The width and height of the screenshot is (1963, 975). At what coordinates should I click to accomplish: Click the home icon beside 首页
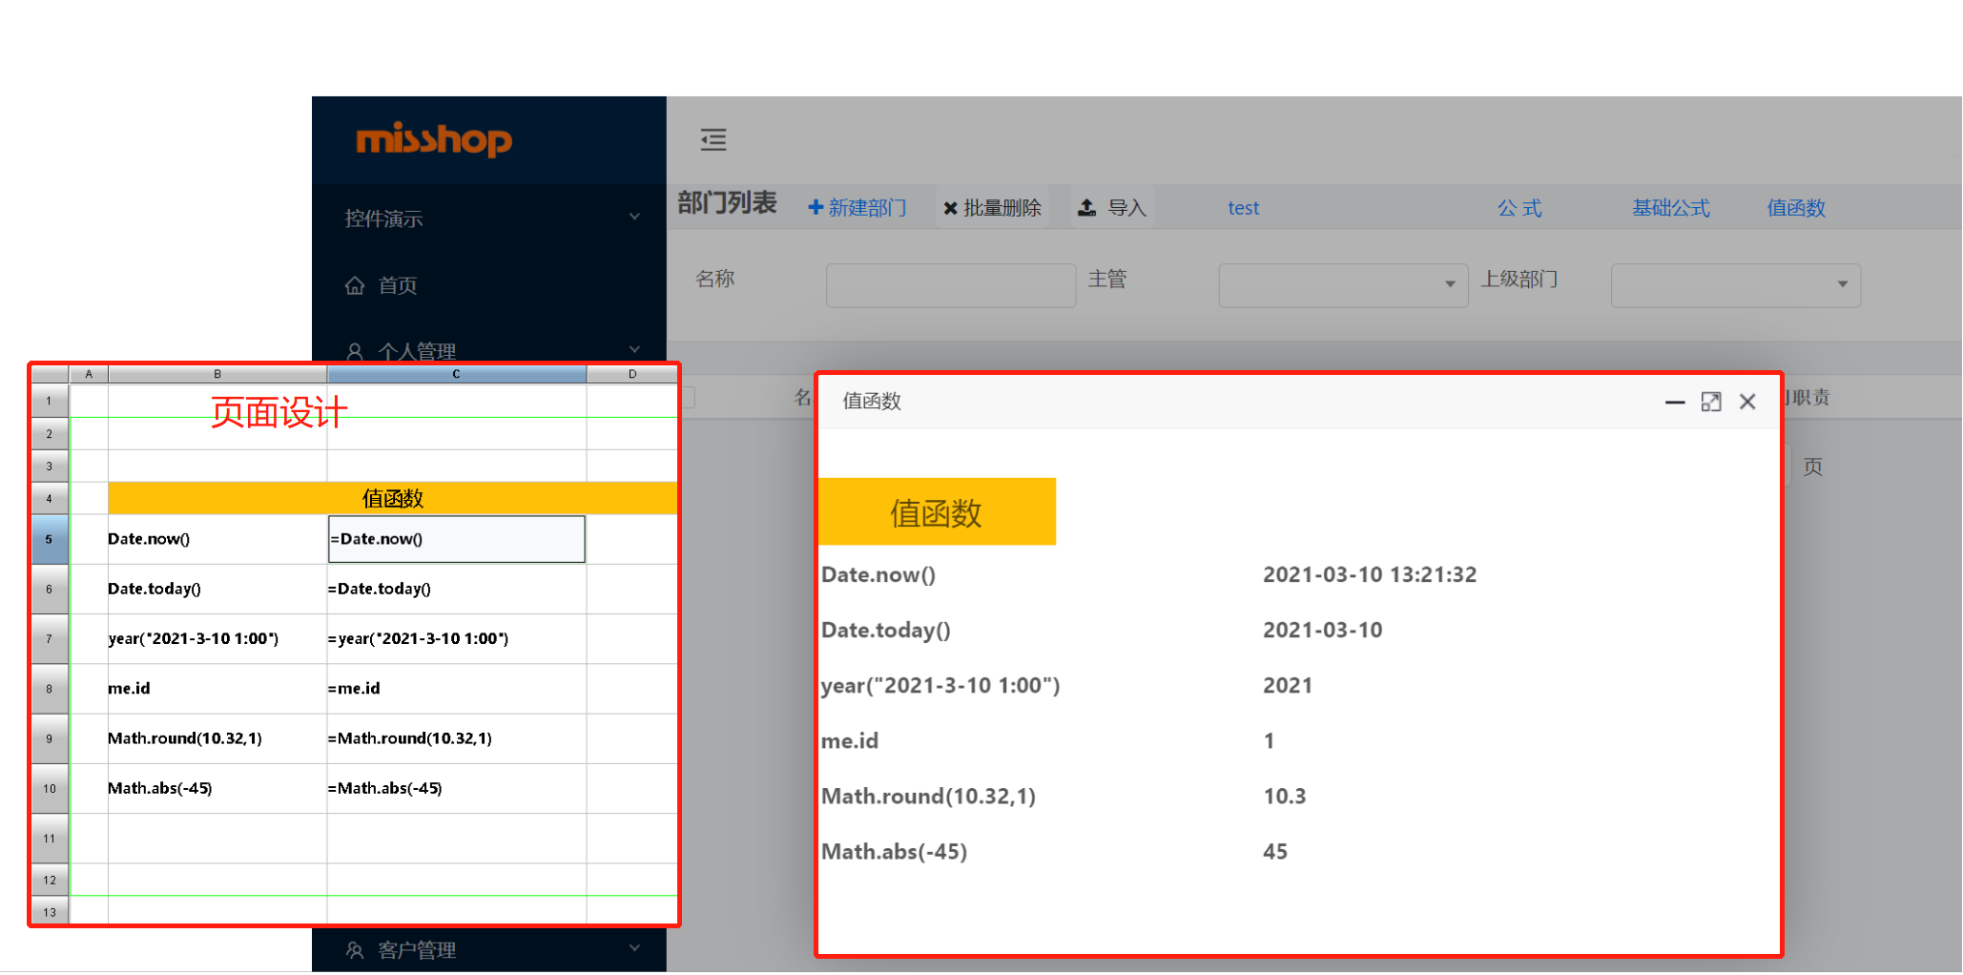click(355, 285)
